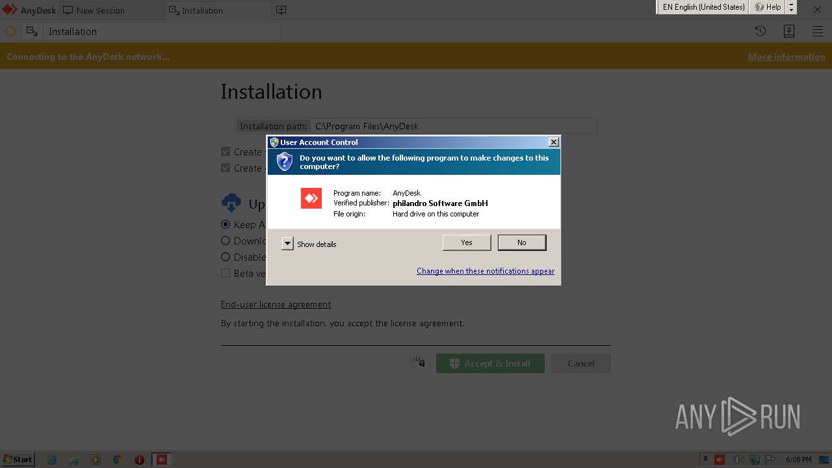Expand Show details in the UAC dialog
This screenshot has height=468, width=832.
click(x=287, y=244)
